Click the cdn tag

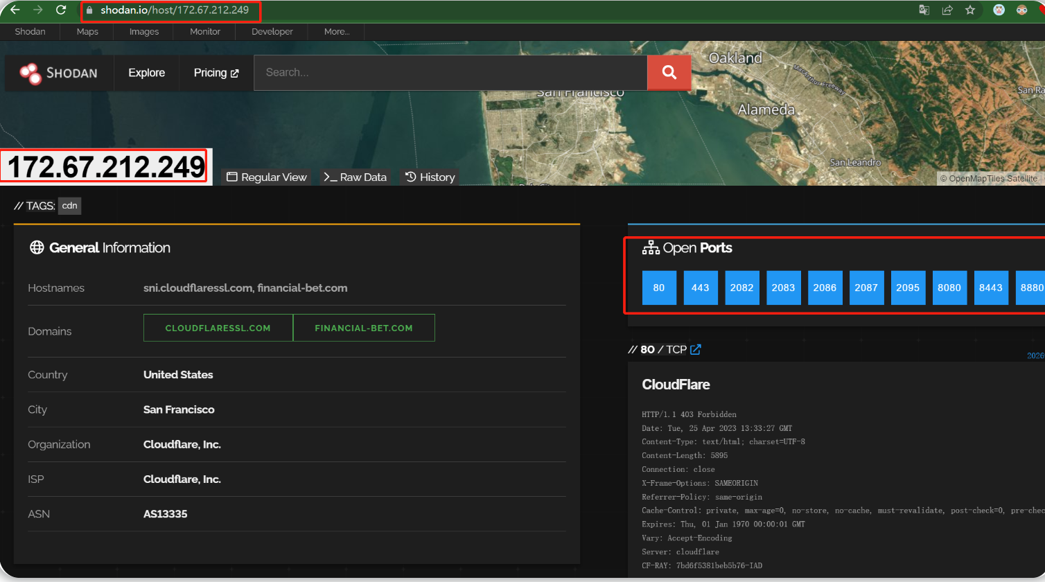tap(69, 206)
